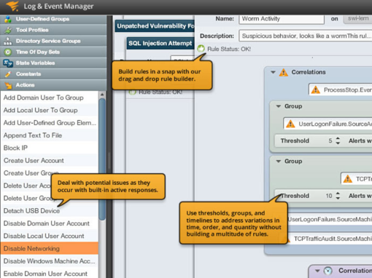
Task: Switch to the SQL Injection Attempt tab
Action: 160,44
